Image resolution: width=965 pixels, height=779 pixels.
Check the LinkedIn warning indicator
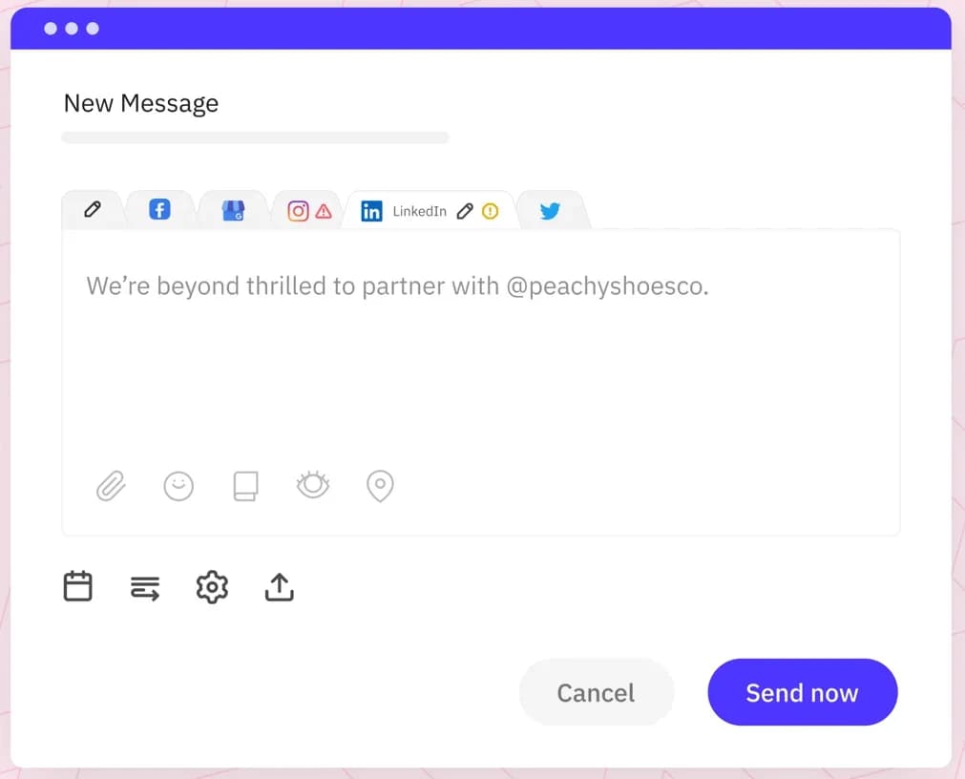(491, 211)
